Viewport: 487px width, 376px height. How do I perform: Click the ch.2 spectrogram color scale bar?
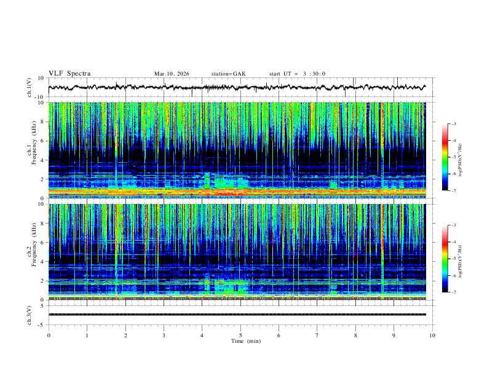pos(445,259)
